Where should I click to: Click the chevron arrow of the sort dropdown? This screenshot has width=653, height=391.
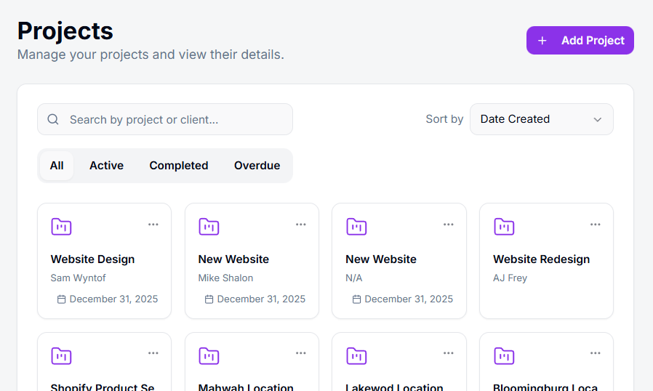coord(597,119)
